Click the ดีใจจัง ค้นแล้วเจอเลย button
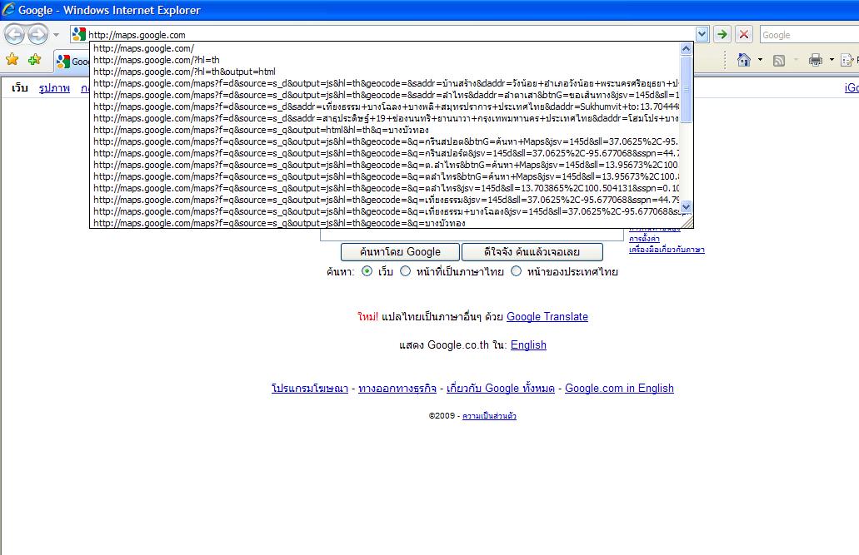The image size is (859, 555). coord(532,252)
